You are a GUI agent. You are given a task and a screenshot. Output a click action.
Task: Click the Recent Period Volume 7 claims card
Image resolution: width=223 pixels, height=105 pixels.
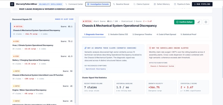point(97,87)
